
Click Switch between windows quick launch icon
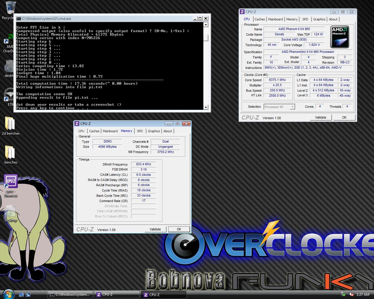click(x=28, y=295)
